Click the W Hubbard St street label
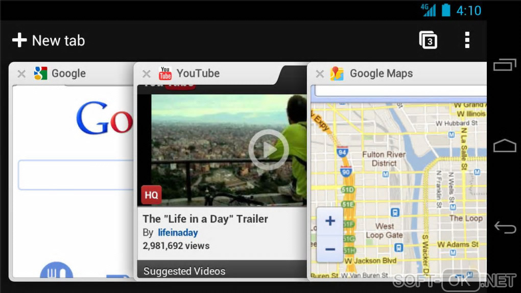521x293 pixels. (x=457, y=123)
